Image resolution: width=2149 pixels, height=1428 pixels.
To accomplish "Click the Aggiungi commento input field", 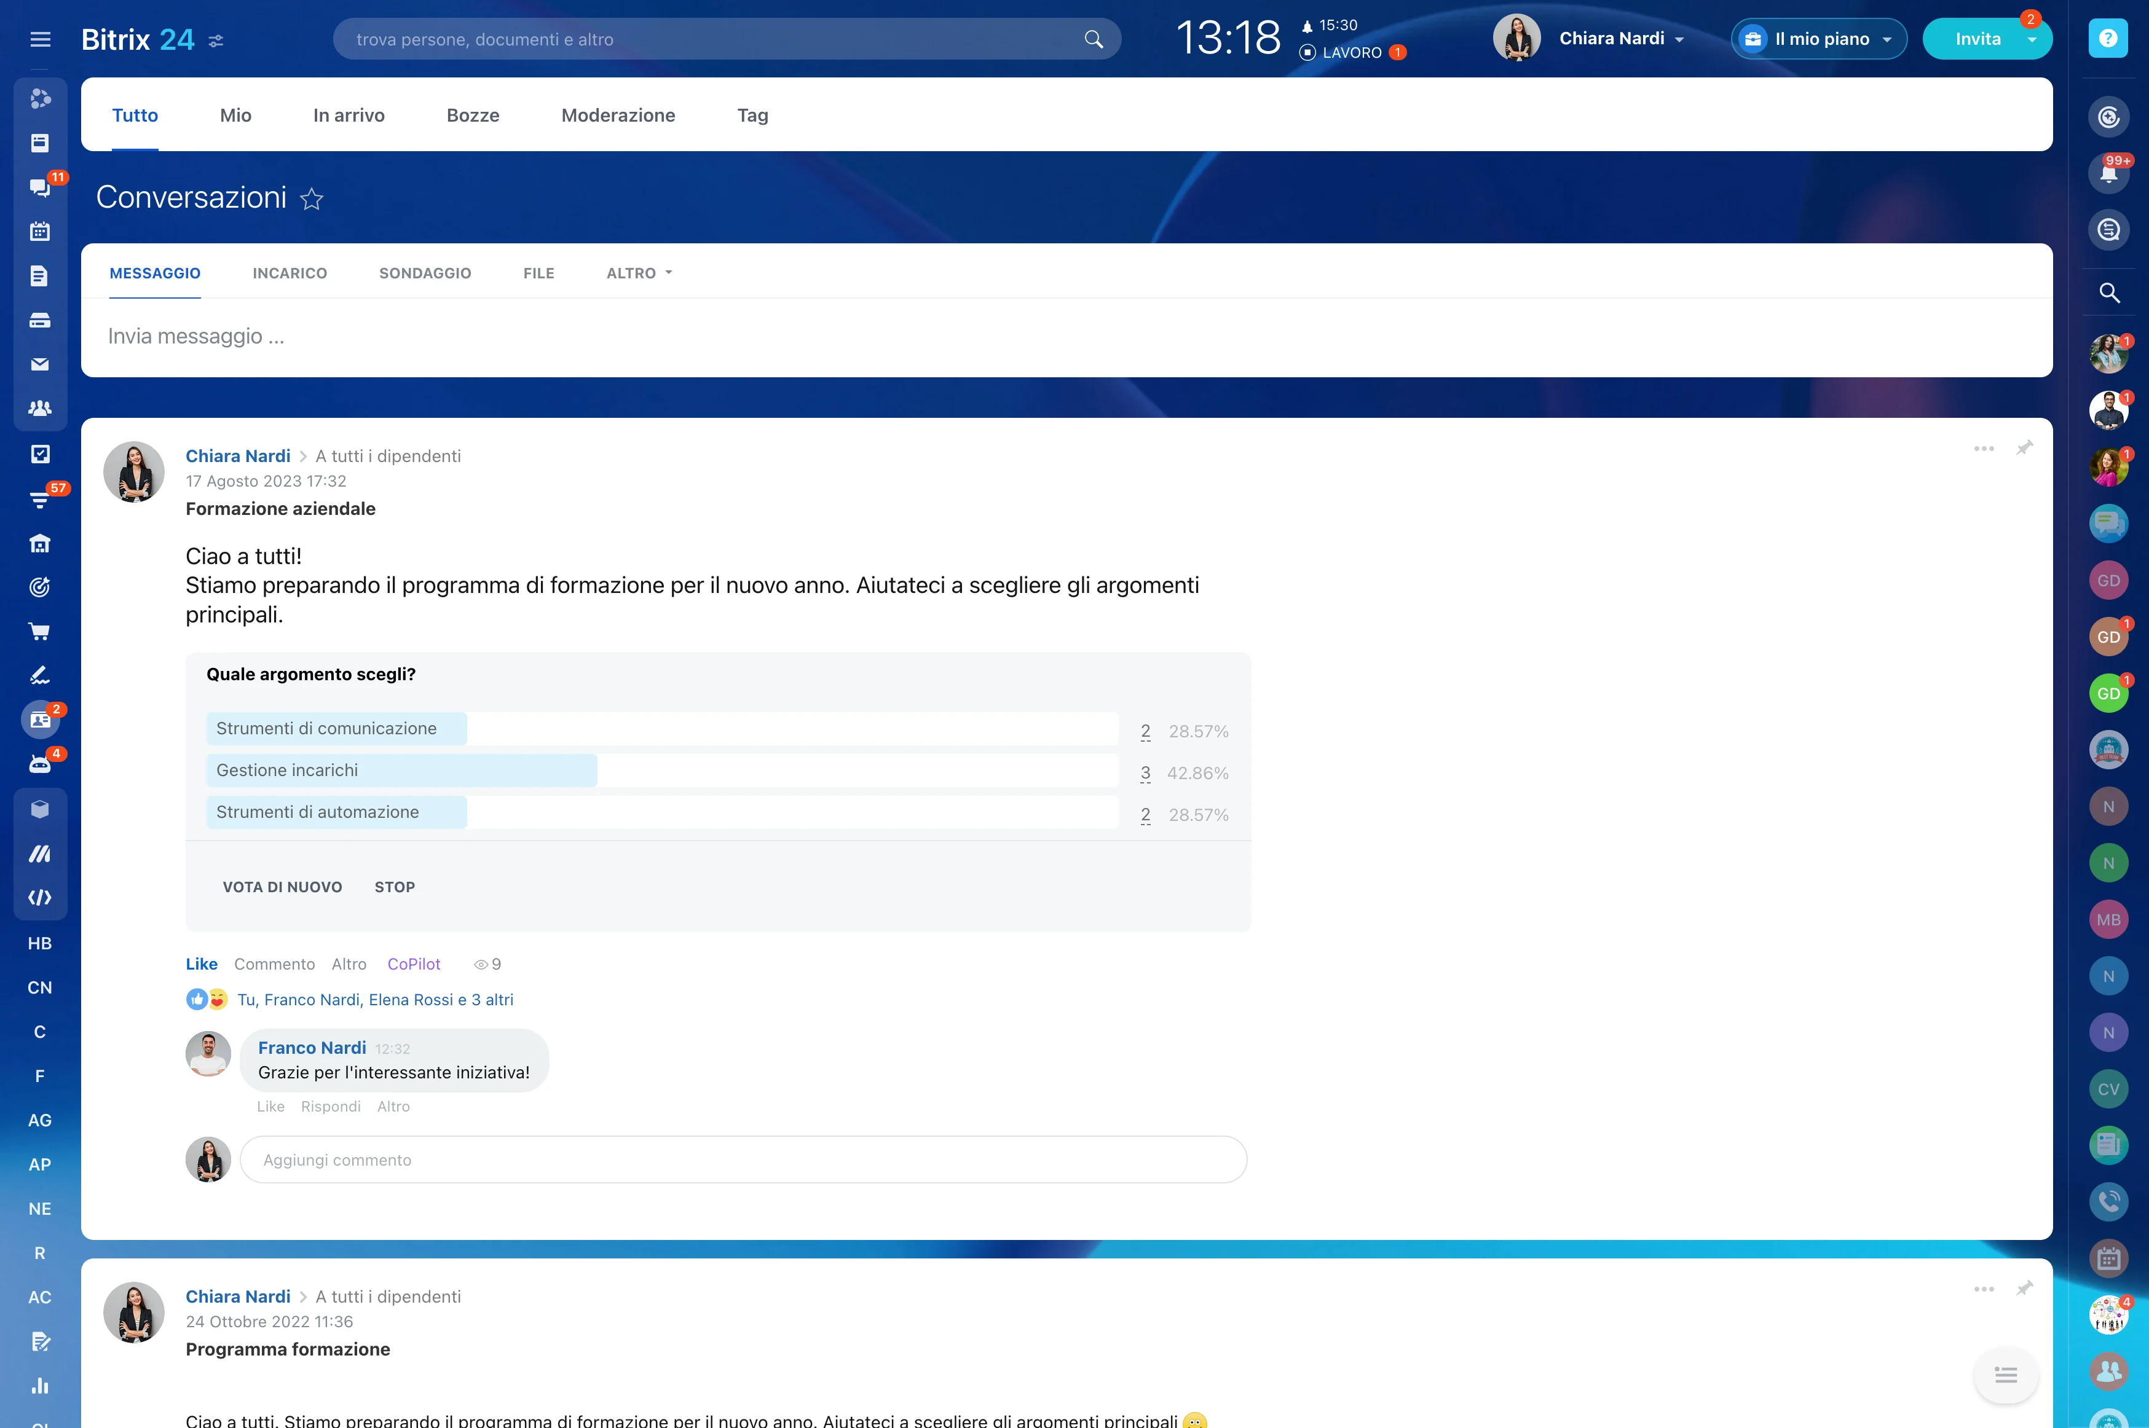I will click(743, 1159).
